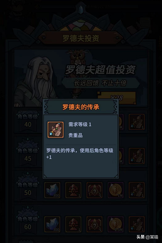The width and height of the screenshot is (162, 243).
Task: Tap the legacy scroll reward in level 45 row
Action: coord(137,156)
